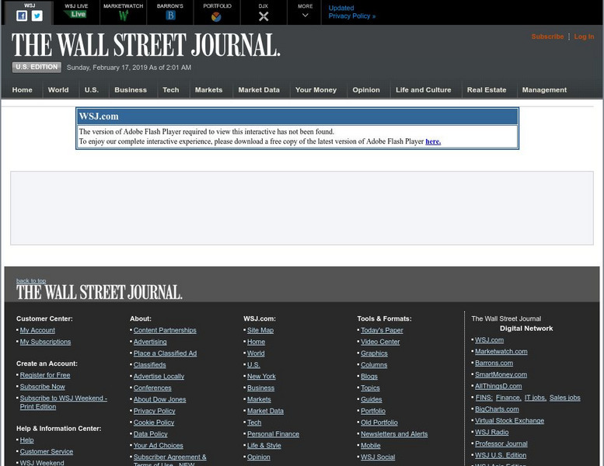604x466 pixels.
Task: Open Place a Classified Ad link
Action: (x=165, y=353)
